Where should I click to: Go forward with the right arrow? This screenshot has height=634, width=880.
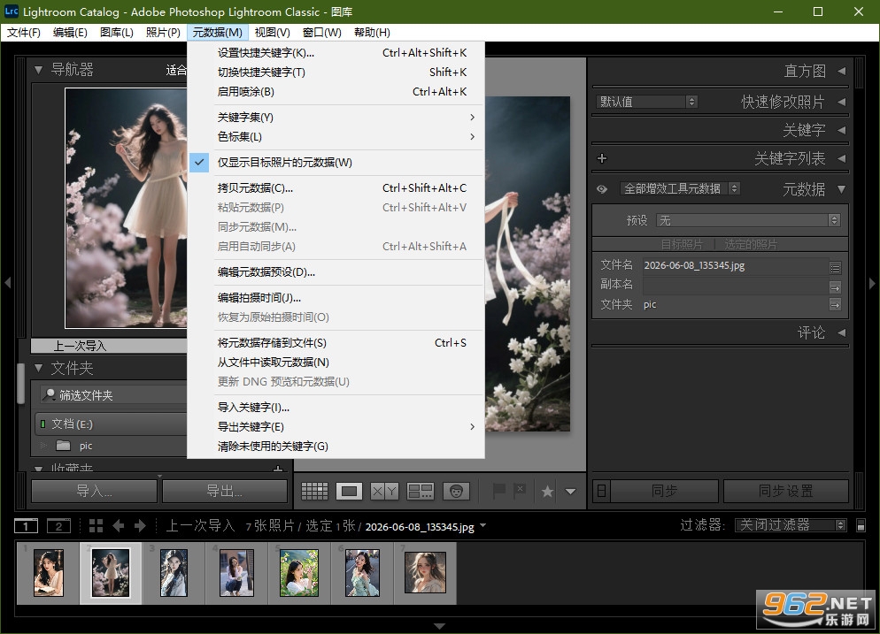pyautogui.click(x=140, y=526)
